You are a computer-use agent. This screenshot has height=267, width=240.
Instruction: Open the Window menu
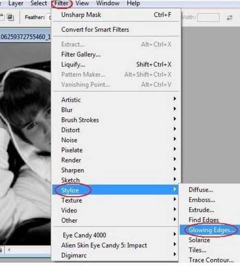[x=108, y=3]
